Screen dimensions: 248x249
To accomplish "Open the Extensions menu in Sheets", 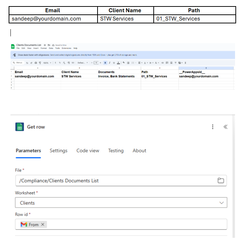I will click(66, 48).
